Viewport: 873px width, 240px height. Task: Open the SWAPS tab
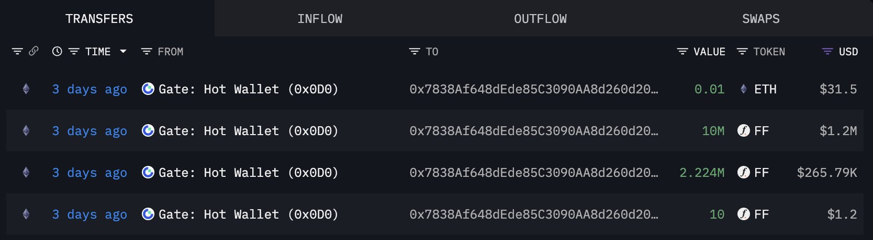pos(760,19)
